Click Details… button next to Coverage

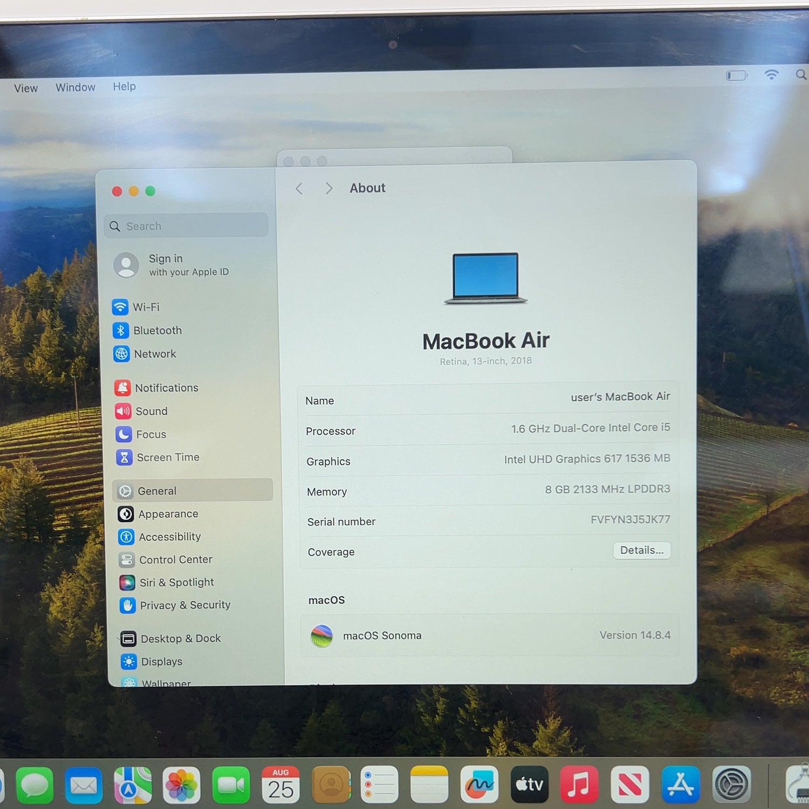tap(642, 550)
